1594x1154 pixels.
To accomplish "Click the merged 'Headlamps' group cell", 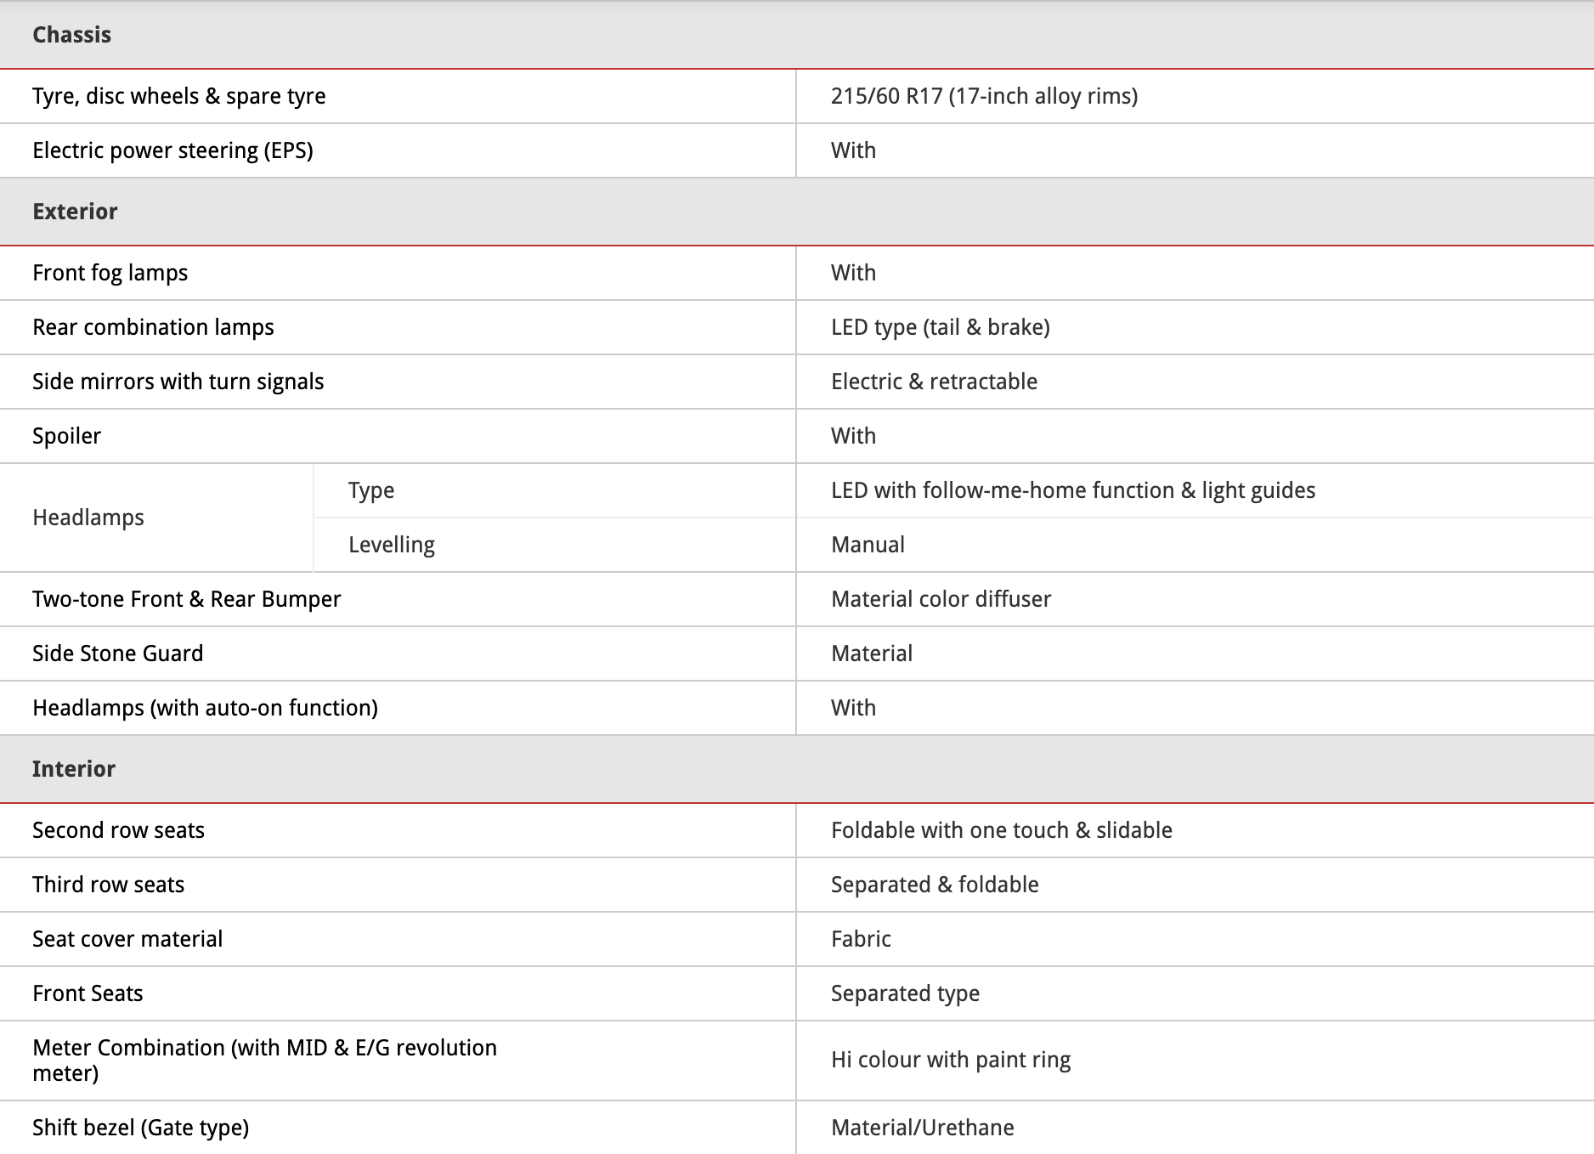I will click(88, 518).
